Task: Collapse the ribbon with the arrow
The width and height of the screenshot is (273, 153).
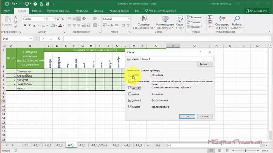Action: click(270, 32)
